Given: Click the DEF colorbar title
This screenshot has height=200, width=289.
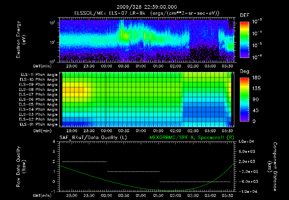Looking at the screenshot, I should (245, 16).
